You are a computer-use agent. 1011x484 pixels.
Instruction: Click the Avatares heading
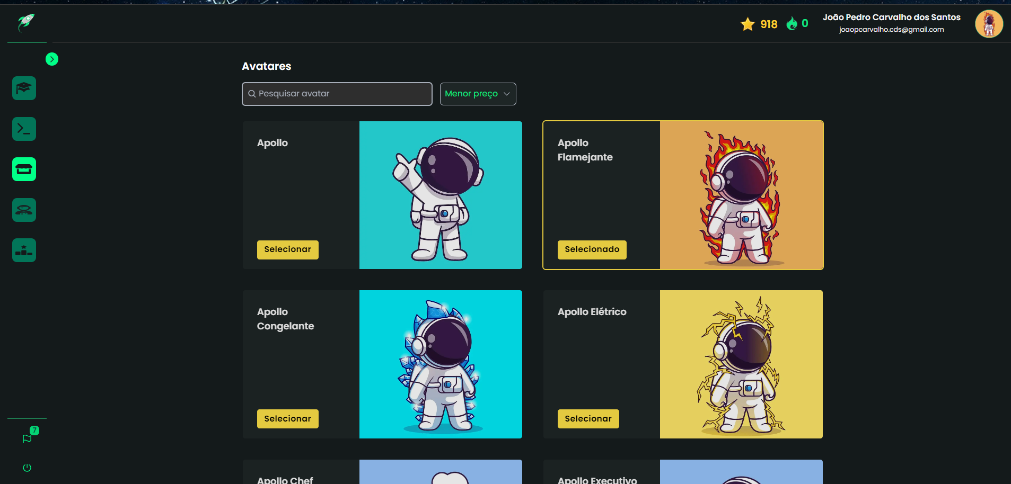[267, 66]
